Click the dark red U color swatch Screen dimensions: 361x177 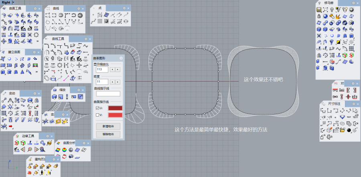pyautogui.click(x=114, y=108)
